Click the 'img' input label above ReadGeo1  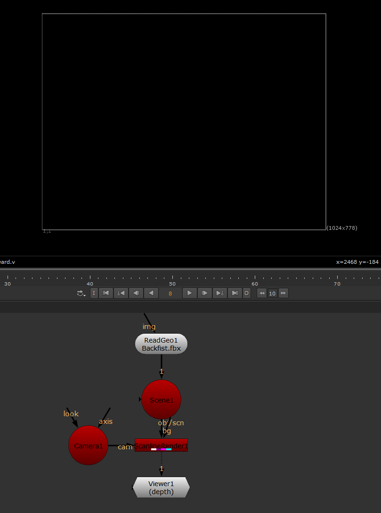(149, 327)
